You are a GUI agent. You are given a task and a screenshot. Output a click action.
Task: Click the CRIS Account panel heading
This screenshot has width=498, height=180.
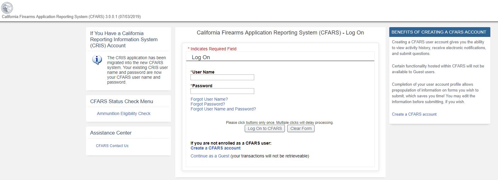[x=124, y=39]
